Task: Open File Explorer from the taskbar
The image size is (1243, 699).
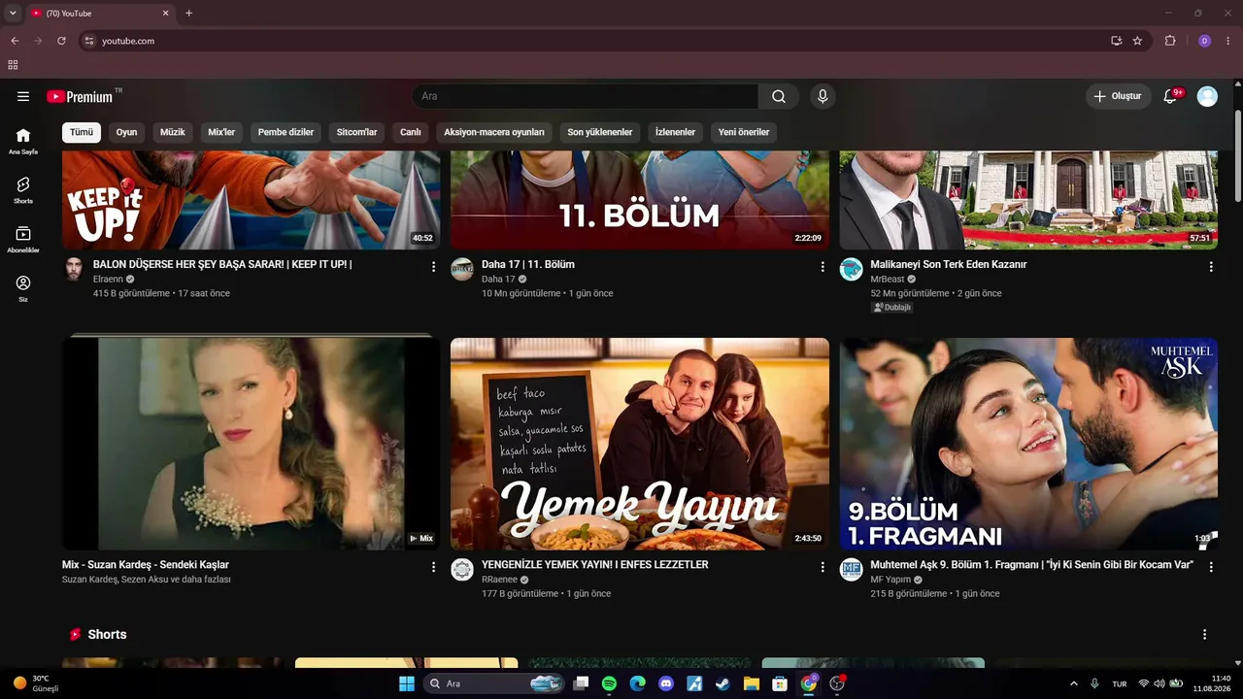Action: click(x=751, y=683)
